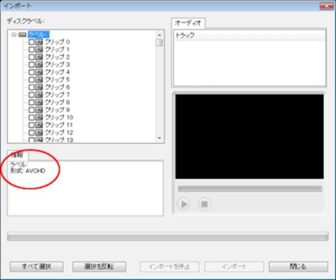The height and width of the screenshot is (280, 336).
Task: Click the clip list scroll-down arrow
Action: pos(160,138)
